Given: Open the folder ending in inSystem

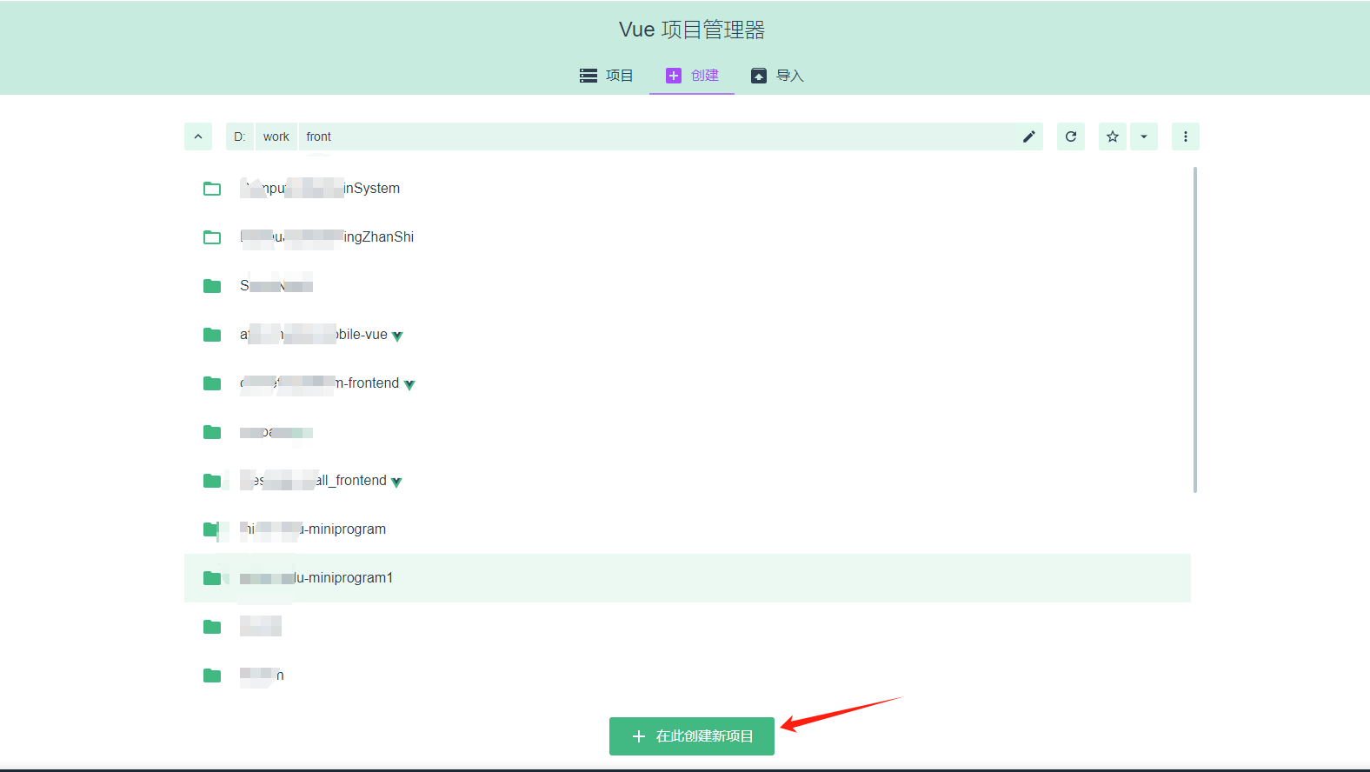Looking at the screenshot, I should tap(320, 189).
